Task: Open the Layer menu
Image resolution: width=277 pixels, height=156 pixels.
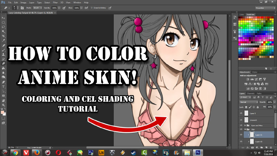Action: tap(32, 3)
